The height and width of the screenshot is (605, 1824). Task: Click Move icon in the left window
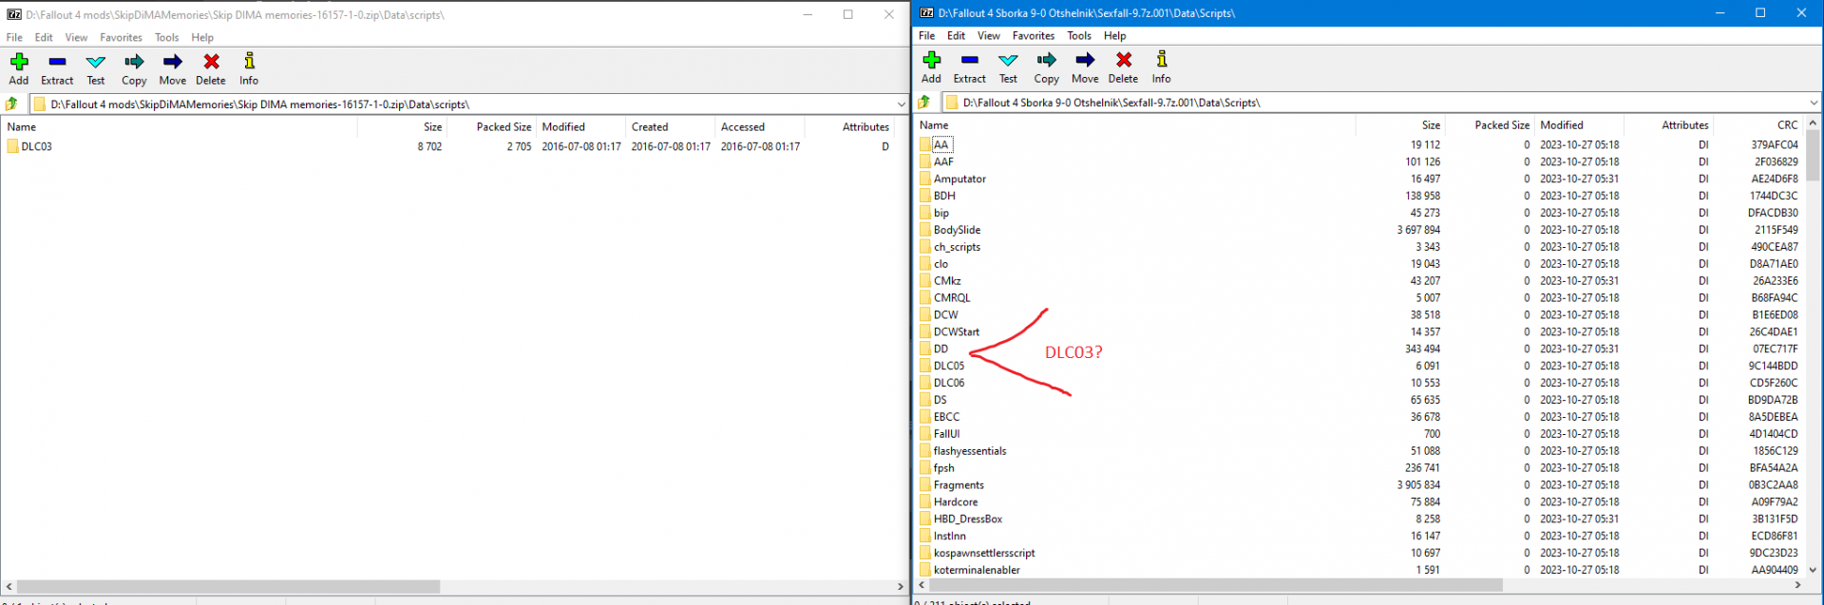point(172,63)
